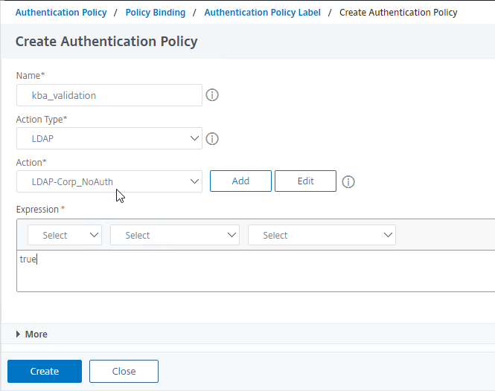The image size is (495, 391).
Task: Go to Authentication Policy breadcrumb
Action: (x=61, y=13)
